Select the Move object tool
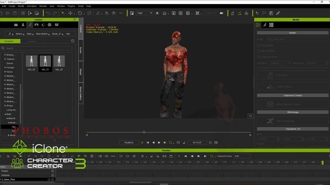Viewport: 330px width, 185px height. point(70,13)
